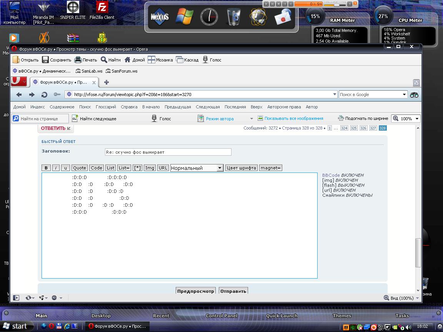
Task: Expand the address bar URL dropdown arrow
Action: coord(334,95)
